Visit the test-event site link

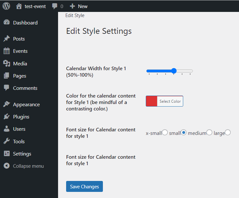coord(35,6)
